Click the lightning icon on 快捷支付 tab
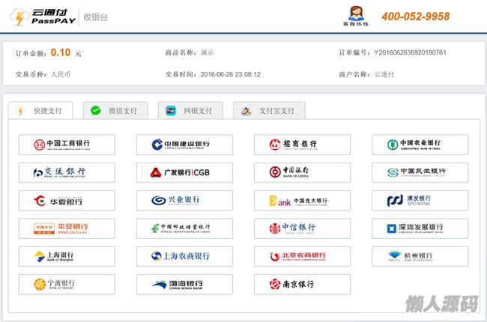 point(20,111)
